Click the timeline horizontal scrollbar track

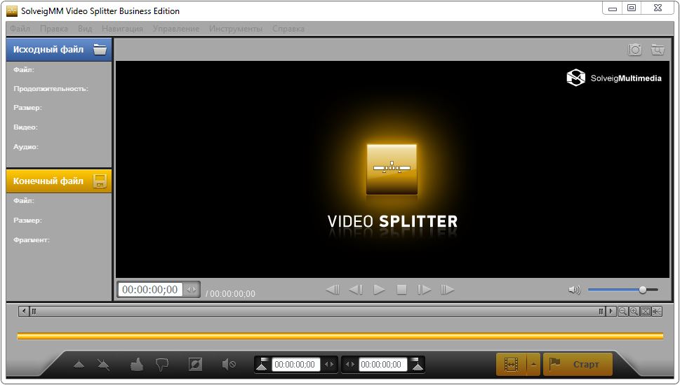pos(317,311)
